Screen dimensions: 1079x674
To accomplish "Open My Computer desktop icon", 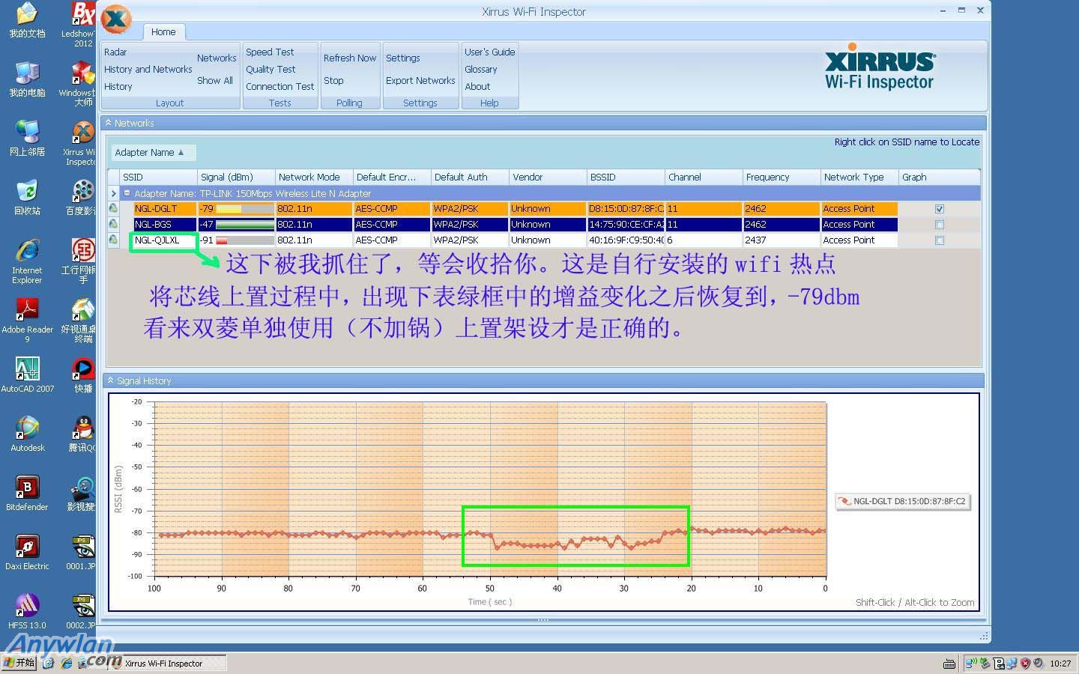I will [x=27, y=79].
